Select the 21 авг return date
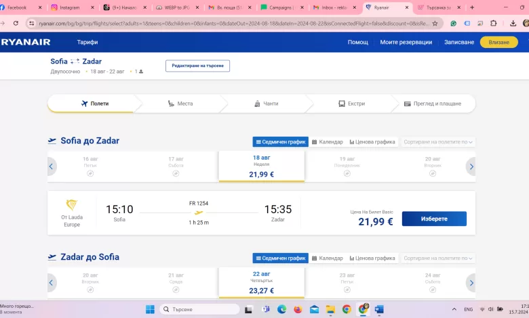This screenshot has height=318, width=529. click(x=176, y=283)
